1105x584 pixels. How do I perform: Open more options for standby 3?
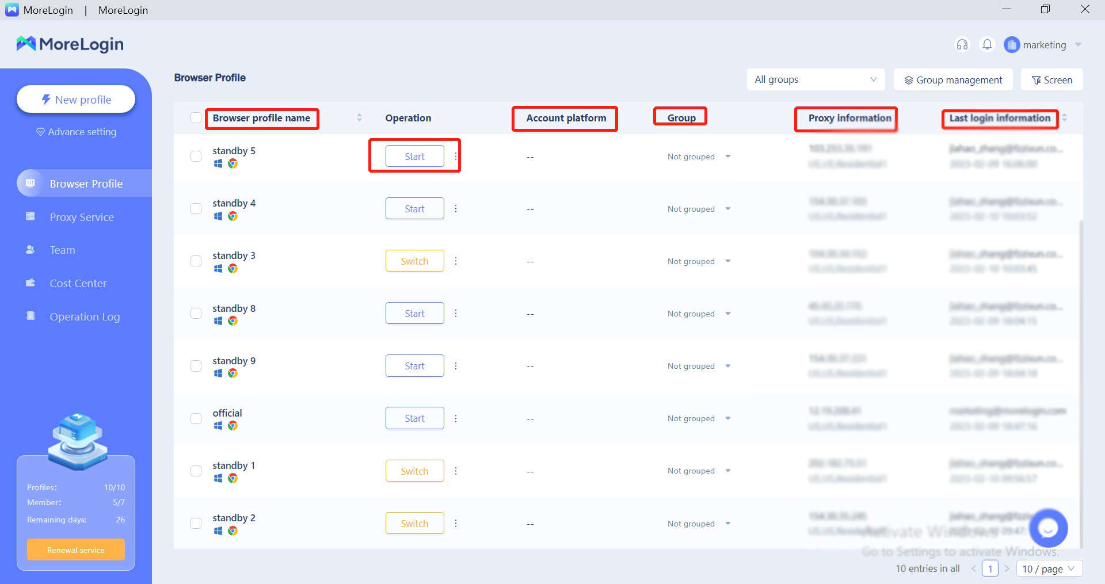pyautogui.click(x=456, y=261)
